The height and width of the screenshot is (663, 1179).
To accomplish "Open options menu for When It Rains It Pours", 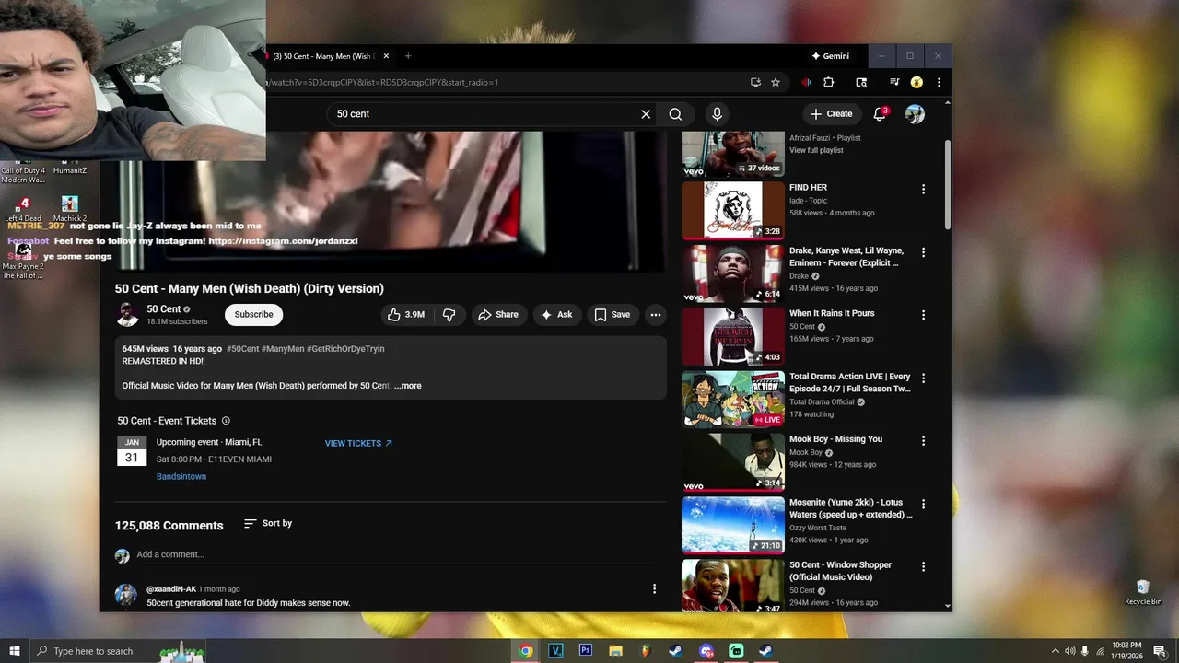I will (923, 315).
